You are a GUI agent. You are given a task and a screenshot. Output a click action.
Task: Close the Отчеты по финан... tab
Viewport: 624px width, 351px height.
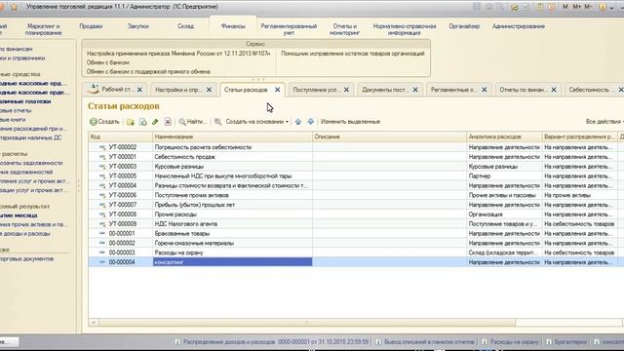coord(554,90)
